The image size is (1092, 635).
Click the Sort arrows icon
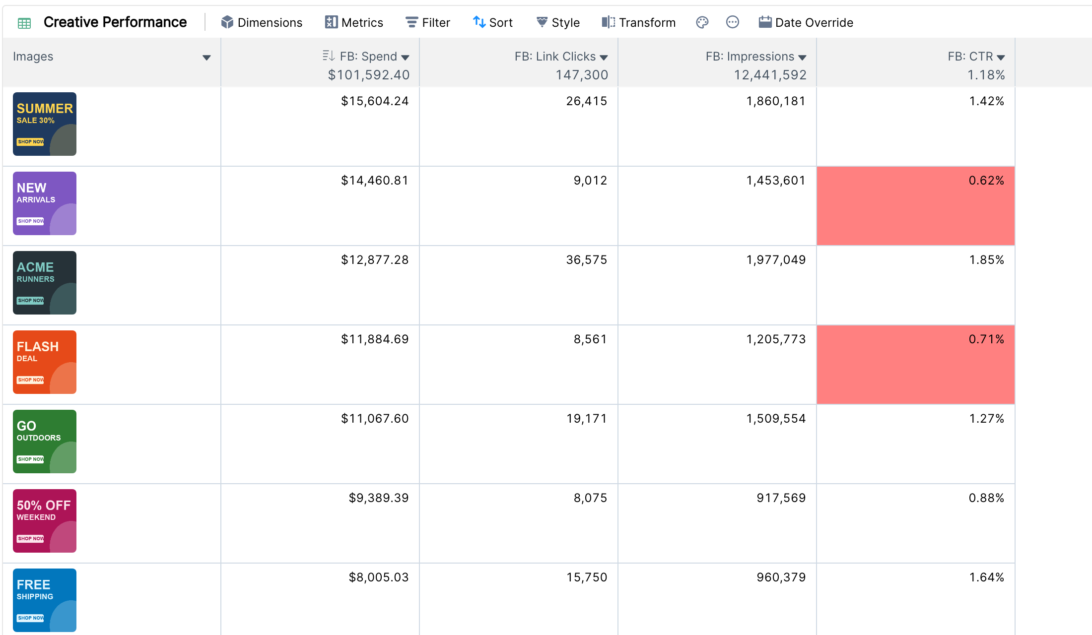coord(479,22)
